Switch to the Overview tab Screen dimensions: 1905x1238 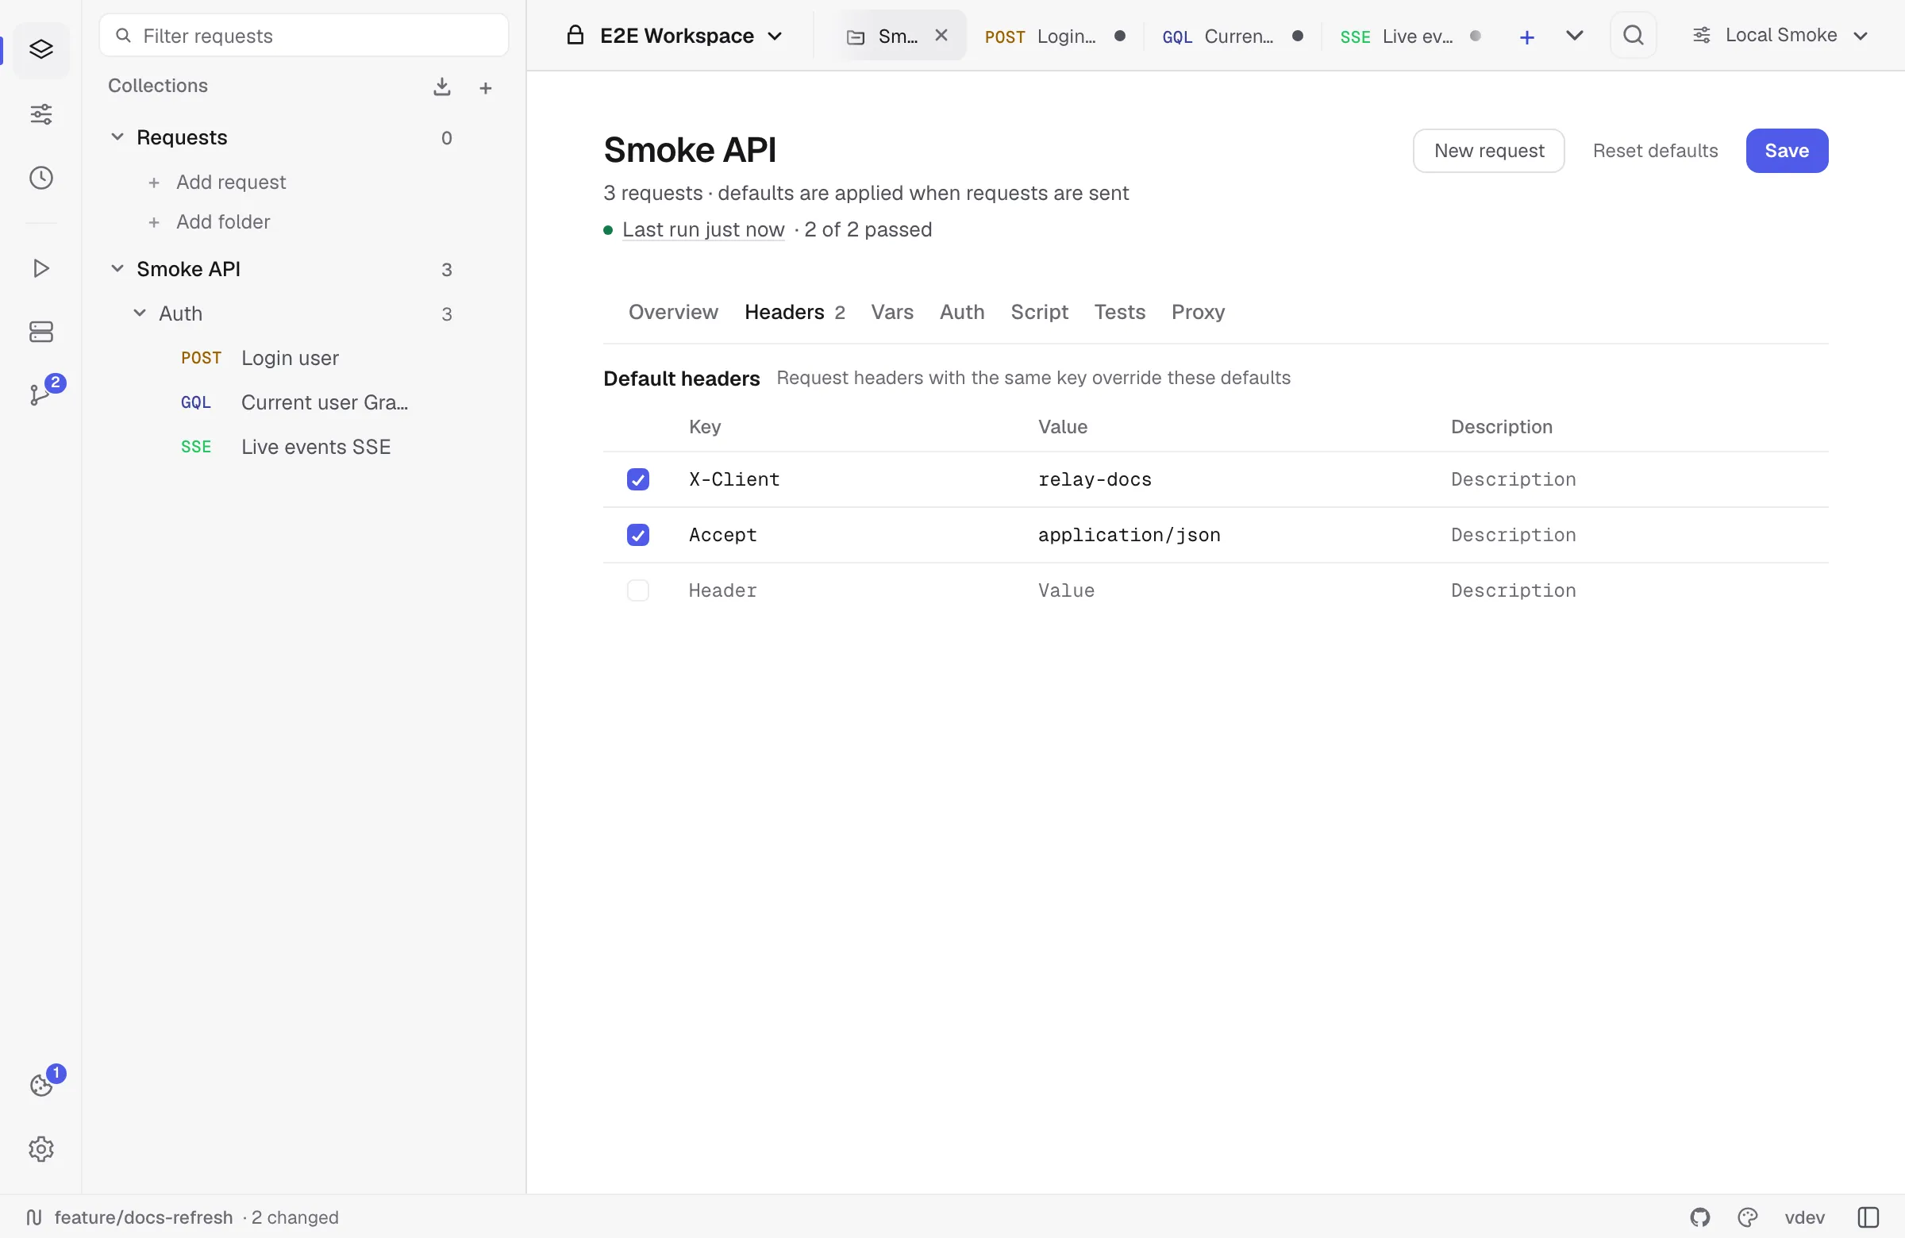tap(672, 312)
